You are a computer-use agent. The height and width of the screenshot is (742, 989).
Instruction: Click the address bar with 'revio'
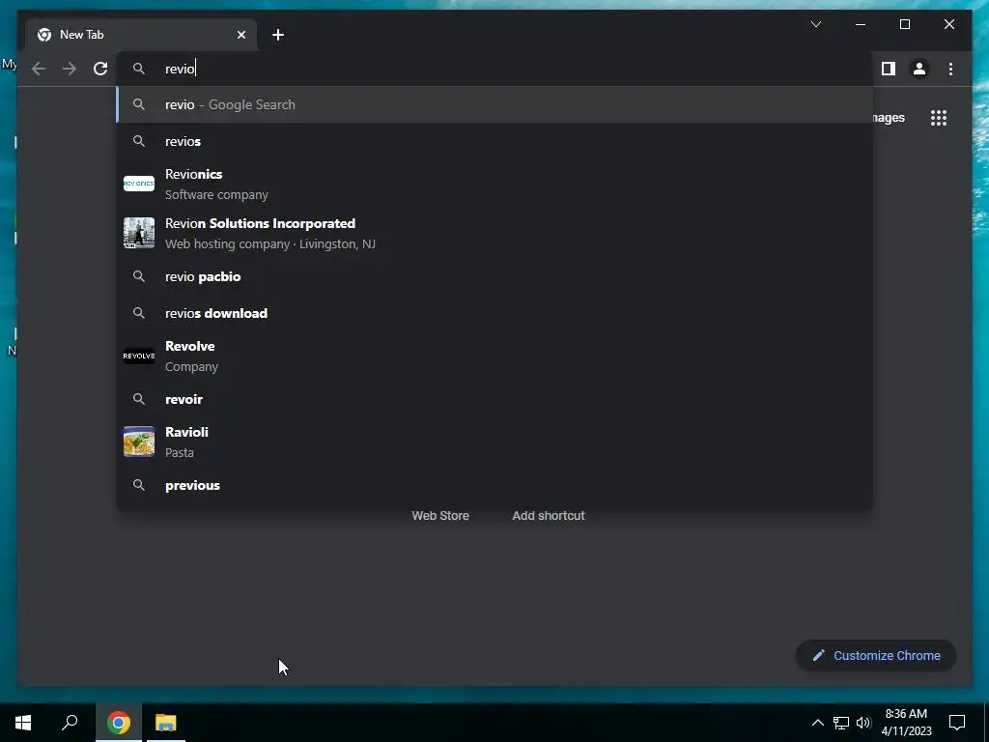tap(495, 69)
